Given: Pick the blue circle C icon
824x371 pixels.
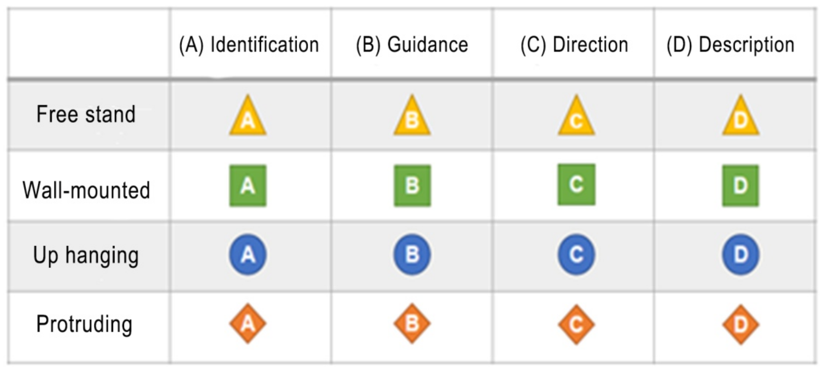Looking at the screenshot, I should pos(576,255).
